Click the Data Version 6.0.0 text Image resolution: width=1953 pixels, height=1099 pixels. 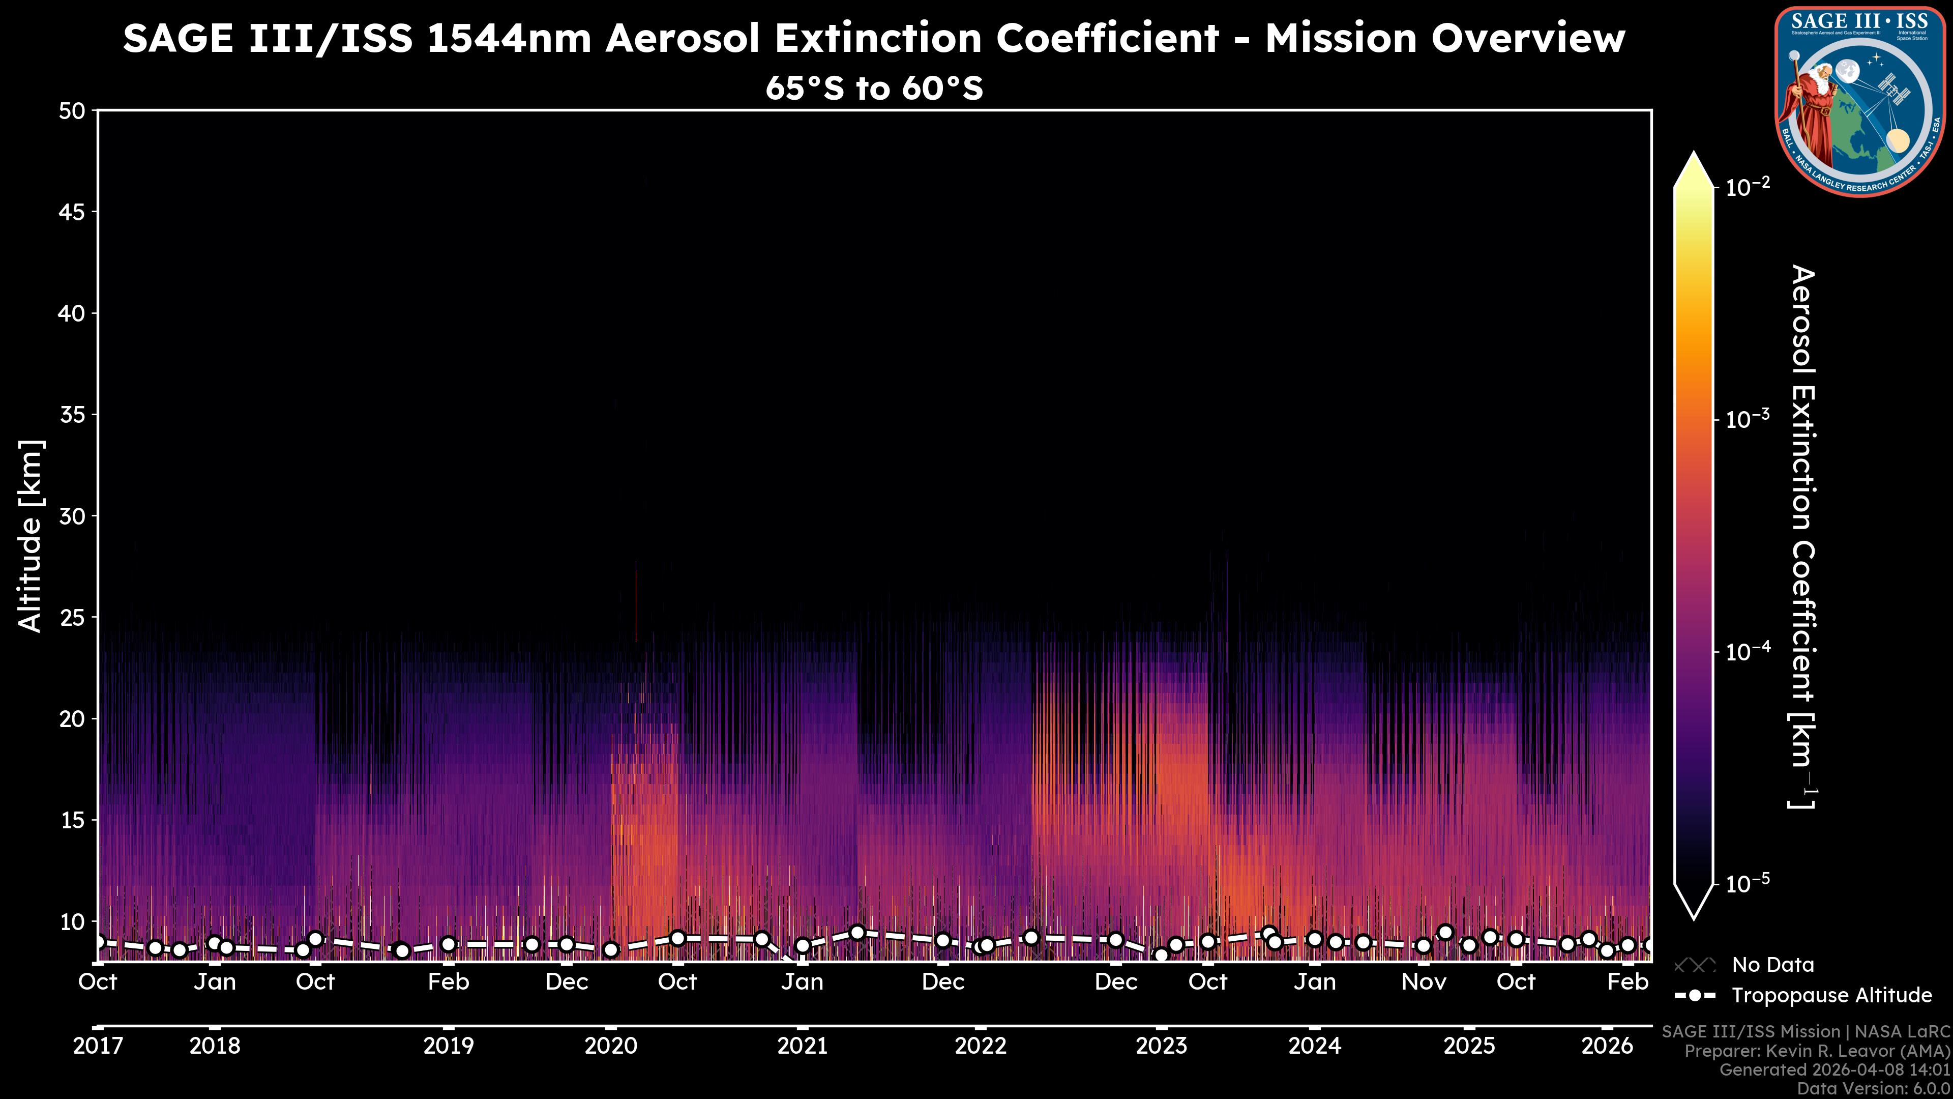[1873, 1088]
